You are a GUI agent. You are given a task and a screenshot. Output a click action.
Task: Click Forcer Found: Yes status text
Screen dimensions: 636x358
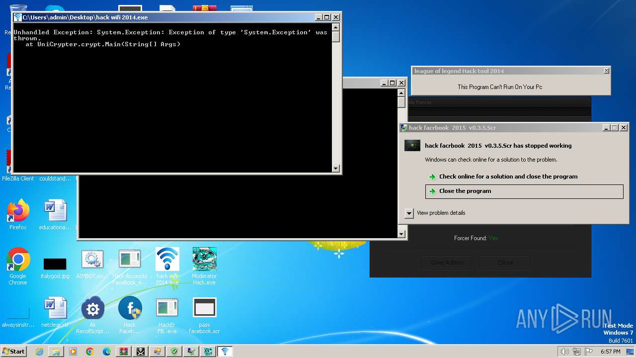click(x=476, y=238)
